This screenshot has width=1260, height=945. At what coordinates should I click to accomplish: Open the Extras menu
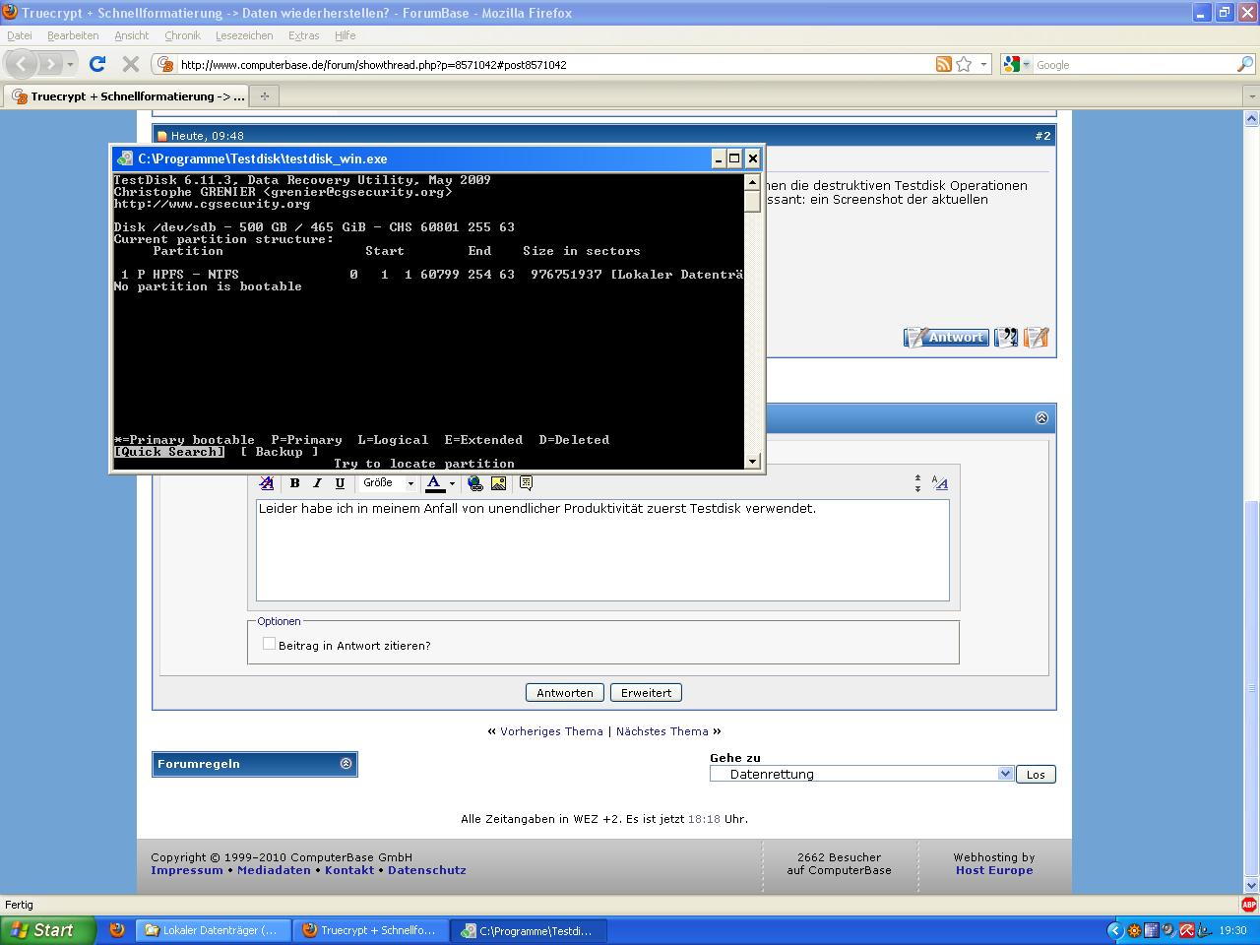(303, 35)
